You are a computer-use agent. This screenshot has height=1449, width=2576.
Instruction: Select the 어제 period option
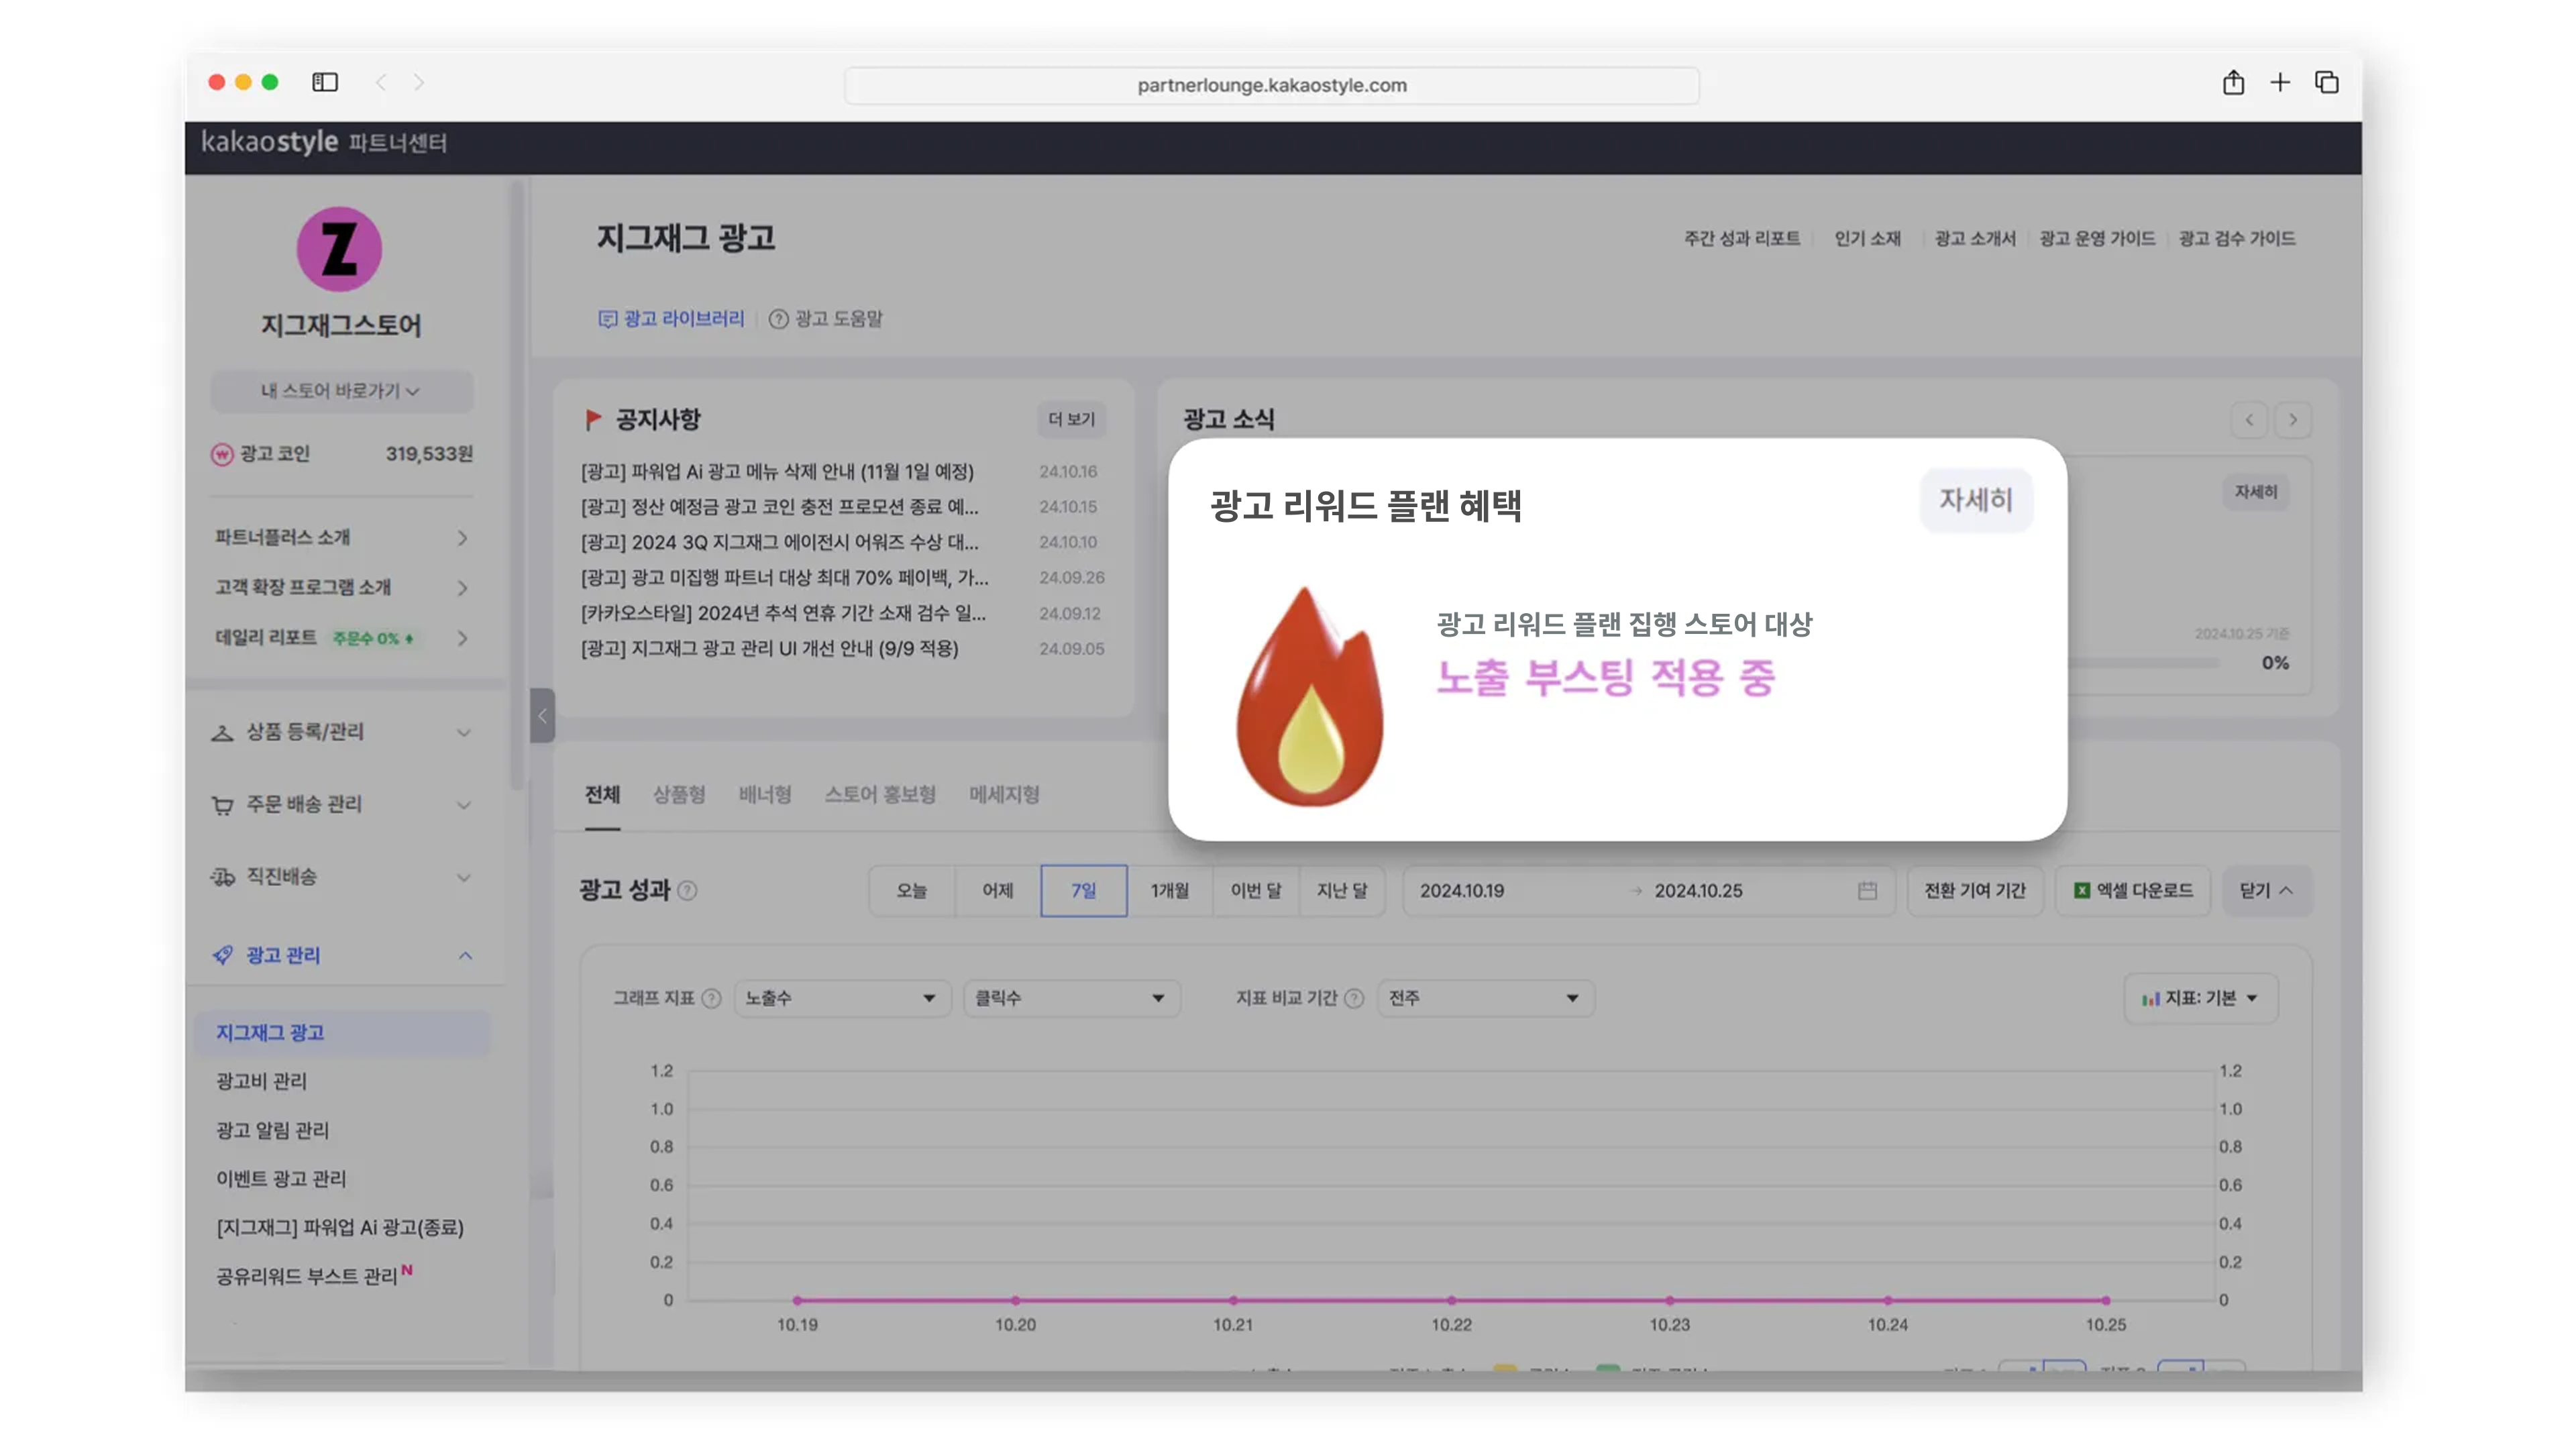tap(997, 891)
